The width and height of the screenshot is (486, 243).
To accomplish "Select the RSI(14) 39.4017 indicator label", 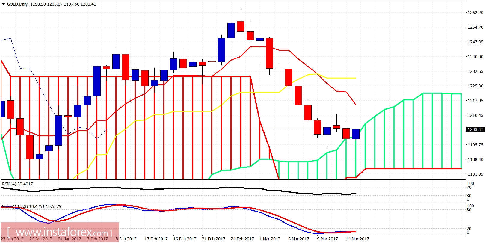I will [17, 184].
